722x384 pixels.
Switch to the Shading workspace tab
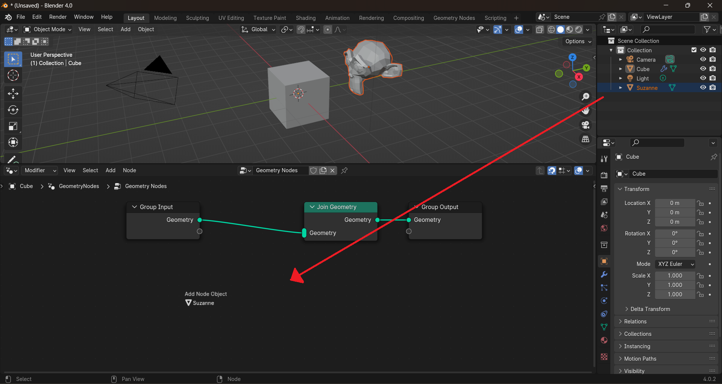click(305, 18)
